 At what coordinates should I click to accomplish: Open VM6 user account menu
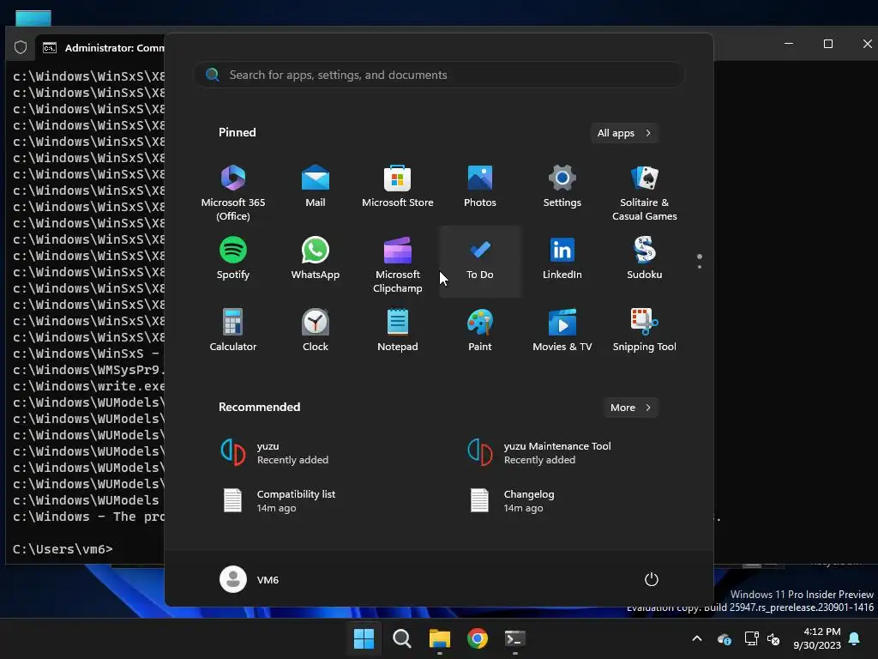[x=250, y=579]
